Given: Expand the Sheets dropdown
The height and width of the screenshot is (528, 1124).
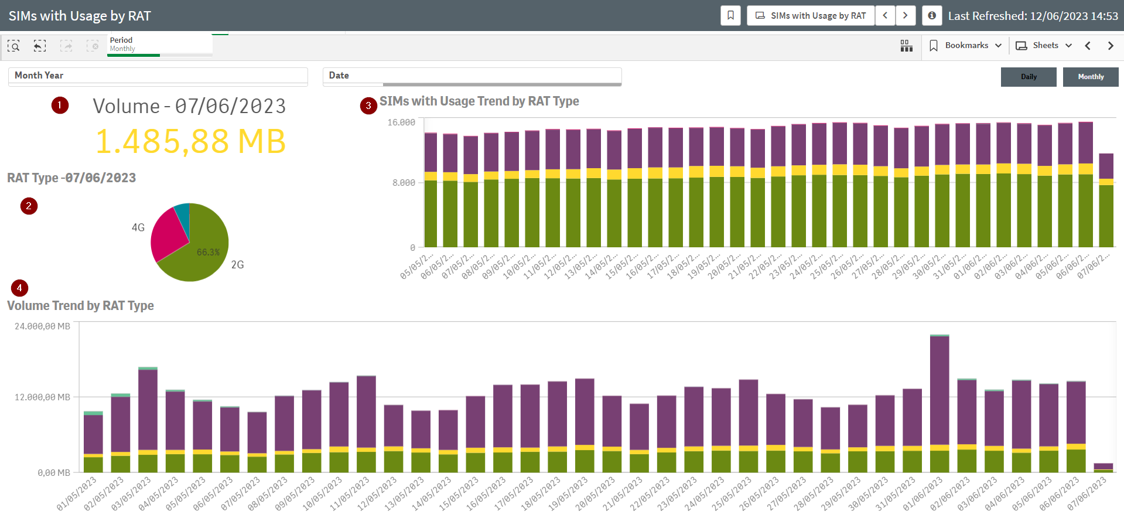Looking at the screenshot, I should 1044,46.
